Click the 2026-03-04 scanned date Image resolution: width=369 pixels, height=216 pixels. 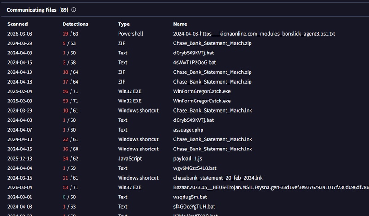(20, 187)
